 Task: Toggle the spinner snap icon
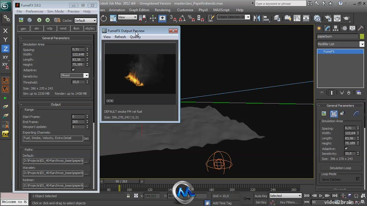[200, 18]
